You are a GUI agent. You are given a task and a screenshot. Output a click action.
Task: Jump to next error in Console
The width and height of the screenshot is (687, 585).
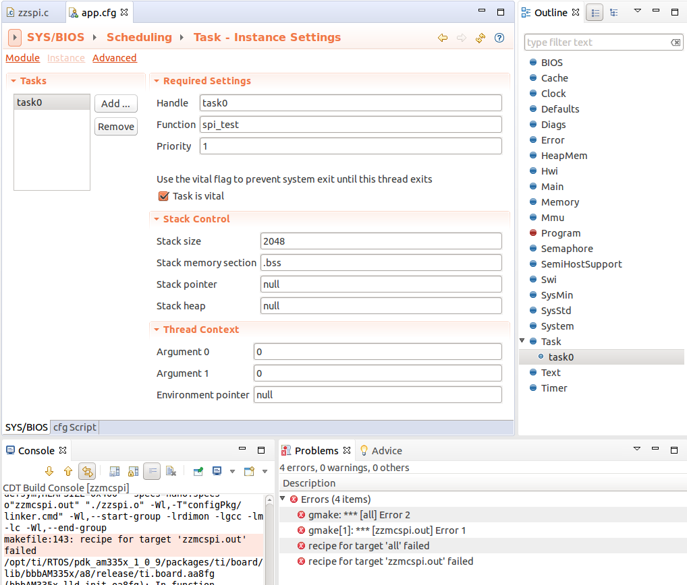[49, 471]
